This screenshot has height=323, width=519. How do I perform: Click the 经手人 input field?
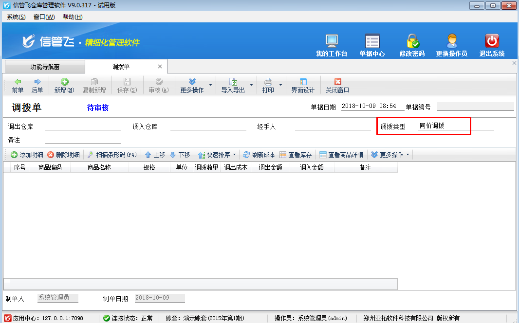tap(334, 126)
